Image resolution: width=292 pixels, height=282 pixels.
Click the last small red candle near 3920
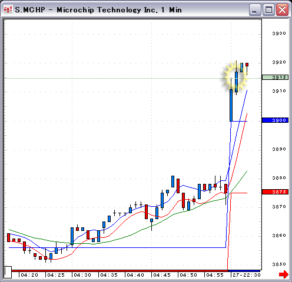point(247,65)
